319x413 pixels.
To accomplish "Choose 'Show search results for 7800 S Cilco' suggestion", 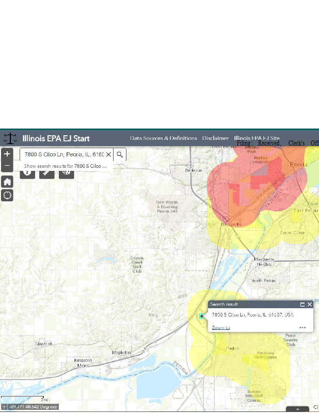I will (66, 166).
